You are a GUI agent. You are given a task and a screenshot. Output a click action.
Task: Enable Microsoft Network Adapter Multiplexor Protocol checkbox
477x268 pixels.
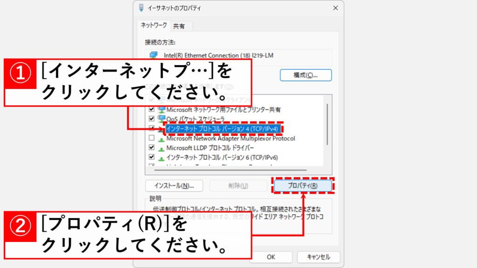pyautogui.click(x=151, y=138)
